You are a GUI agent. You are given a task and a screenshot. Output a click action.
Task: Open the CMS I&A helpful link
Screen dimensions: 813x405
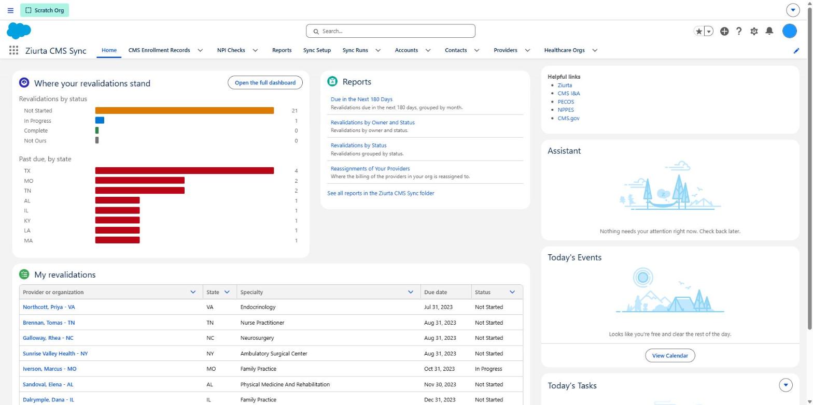(x=569, y=93)
